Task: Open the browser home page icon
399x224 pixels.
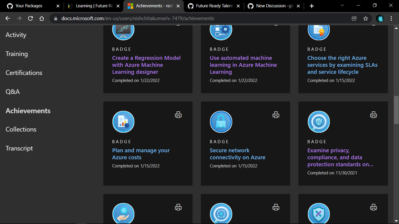Action: (42, 18)
